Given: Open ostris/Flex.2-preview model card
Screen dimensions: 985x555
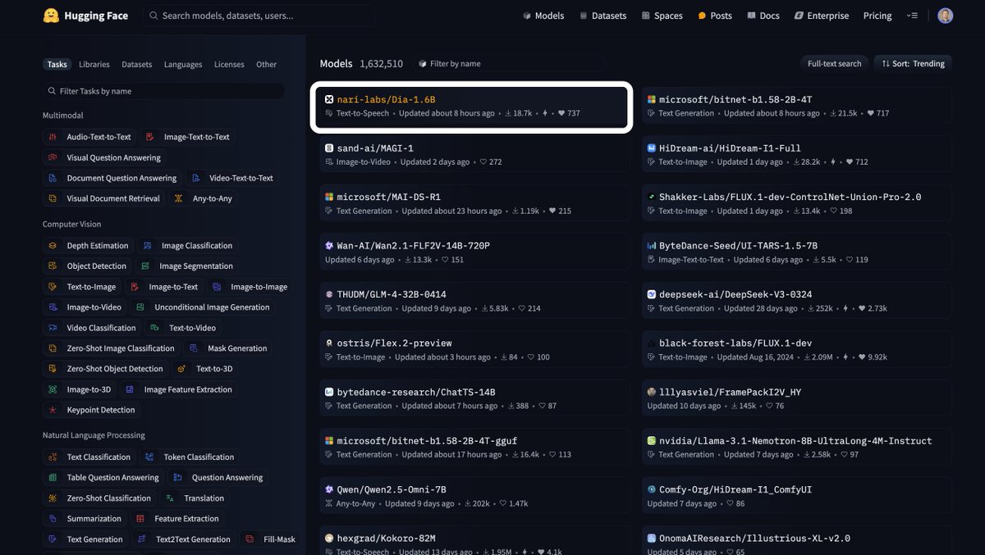Looking at the screenshot, I should click(x=474, y=350).
